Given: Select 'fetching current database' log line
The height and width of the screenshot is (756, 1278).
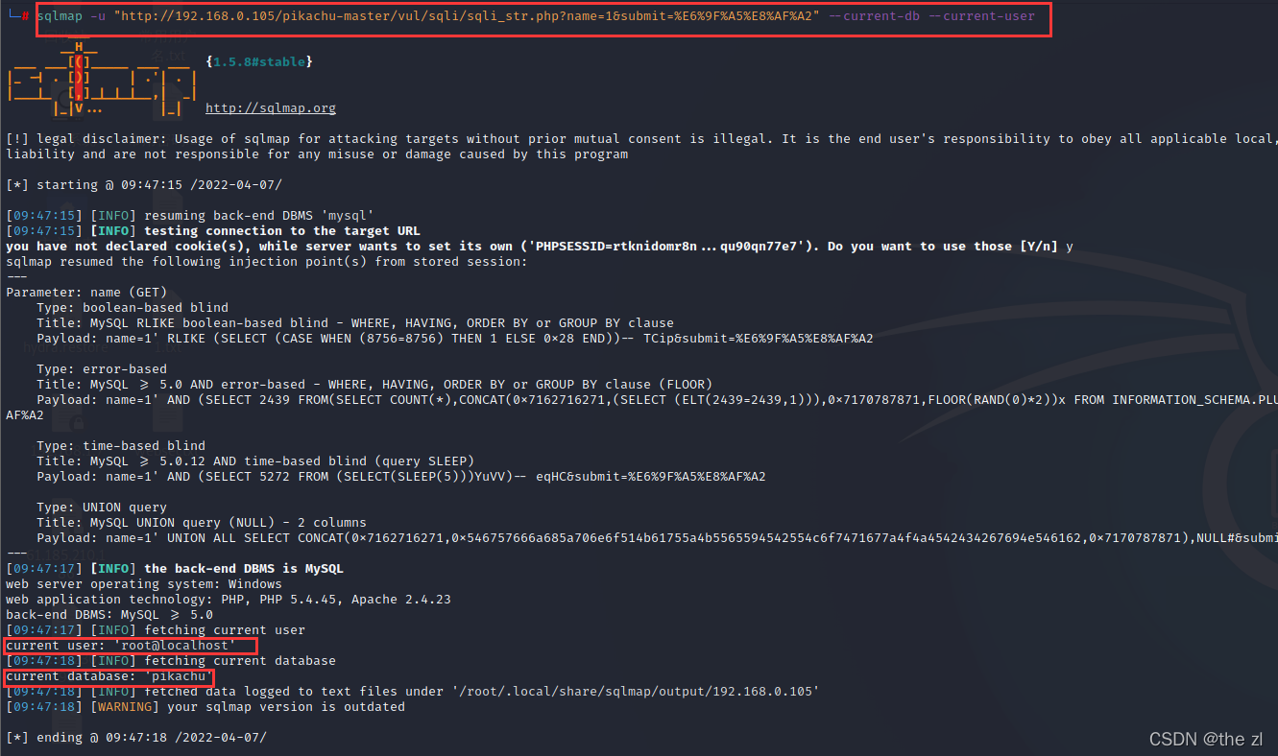Looking at the screenshot, I should click(x=171, y=661).
